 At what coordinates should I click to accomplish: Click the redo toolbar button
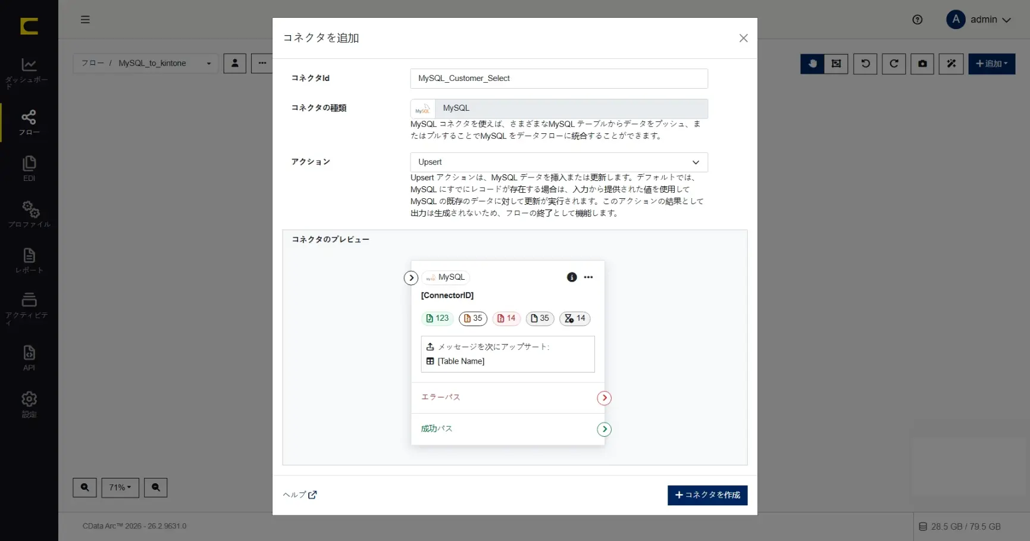tap(894, 64)
